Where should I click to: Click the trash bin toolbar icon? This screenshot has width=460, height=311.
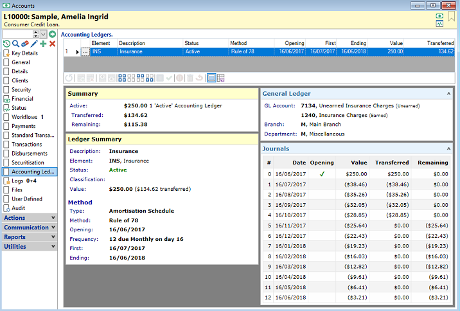coord(190,78)
